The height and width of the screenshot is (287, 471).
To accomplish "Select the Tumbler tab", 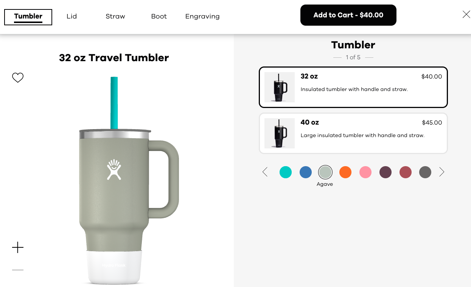I will [x=28, y=17].
